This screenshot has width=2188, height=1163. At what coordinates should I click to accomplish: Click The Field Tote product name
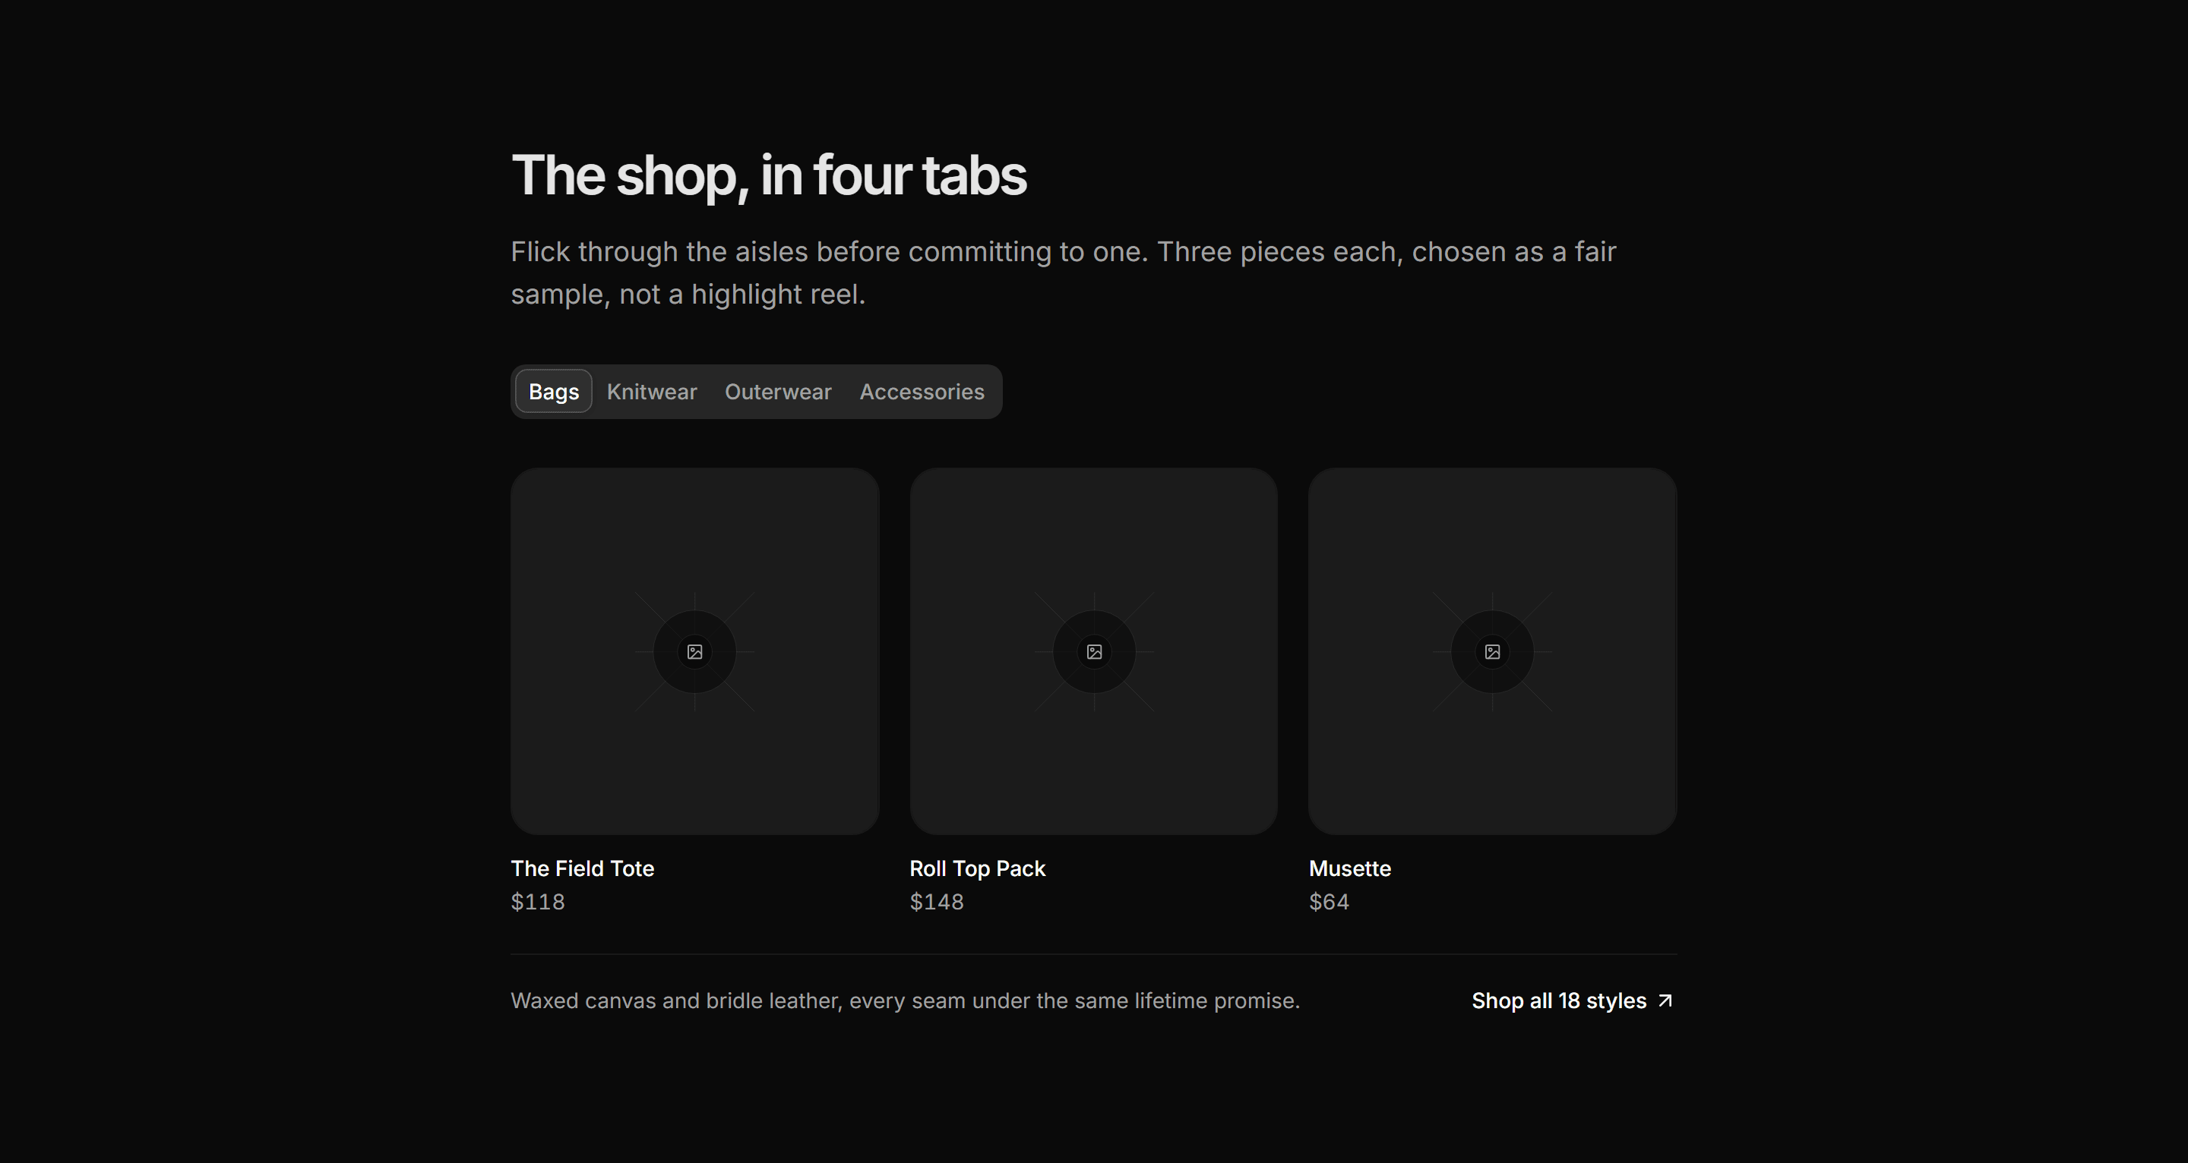tap(583, 868)
